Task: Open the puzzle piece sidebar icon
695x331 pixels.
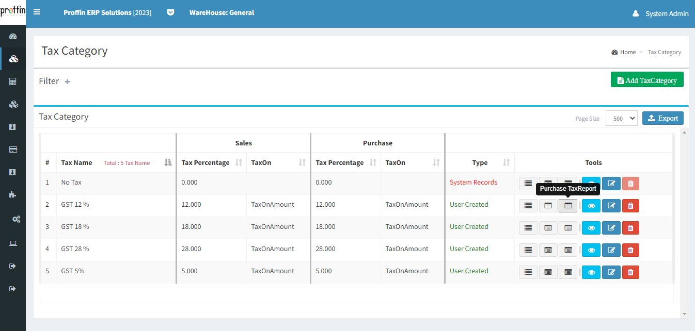Action: 13,195
